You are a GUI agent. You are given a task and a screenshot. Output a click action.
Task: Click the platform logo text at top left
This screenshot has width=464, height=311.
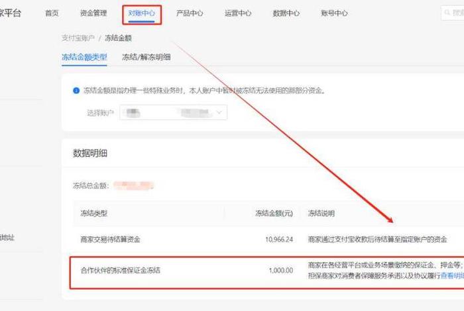(11, 13)
